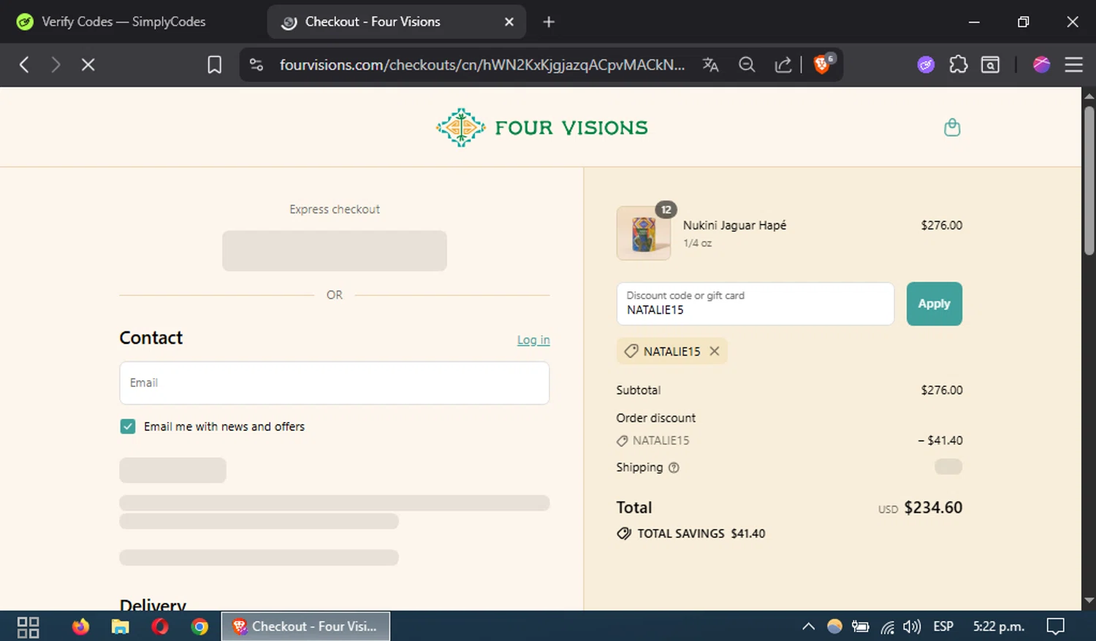Click the Apply discount button
Image resolution: width=1096 pixels, height=641 pixels.
click(x=934, y=304)
